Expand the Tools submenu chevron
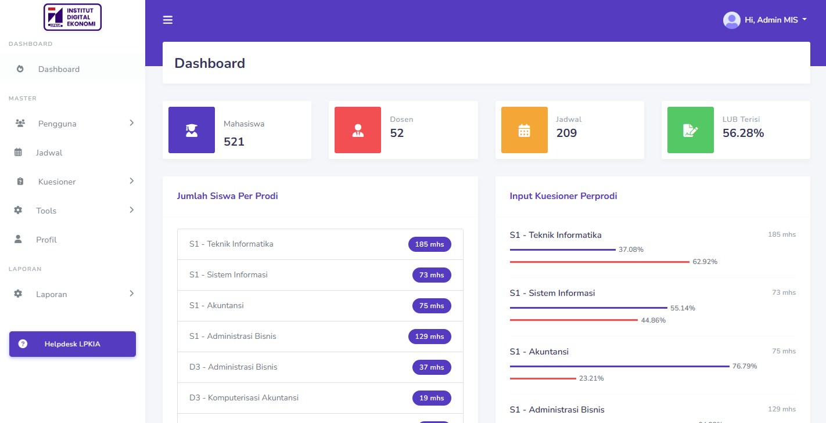826x423 pixels. [131, 210]
